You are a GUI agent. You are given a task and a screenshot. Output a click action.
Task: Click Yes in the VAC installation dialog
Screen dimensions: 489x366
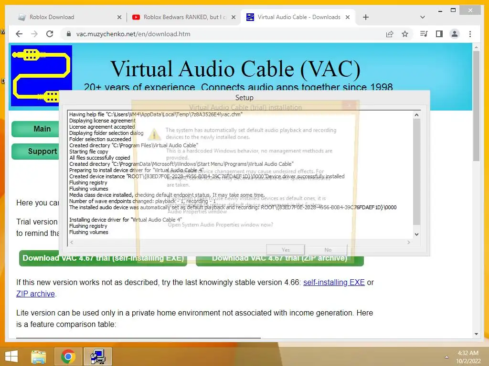tap(286, 250)
